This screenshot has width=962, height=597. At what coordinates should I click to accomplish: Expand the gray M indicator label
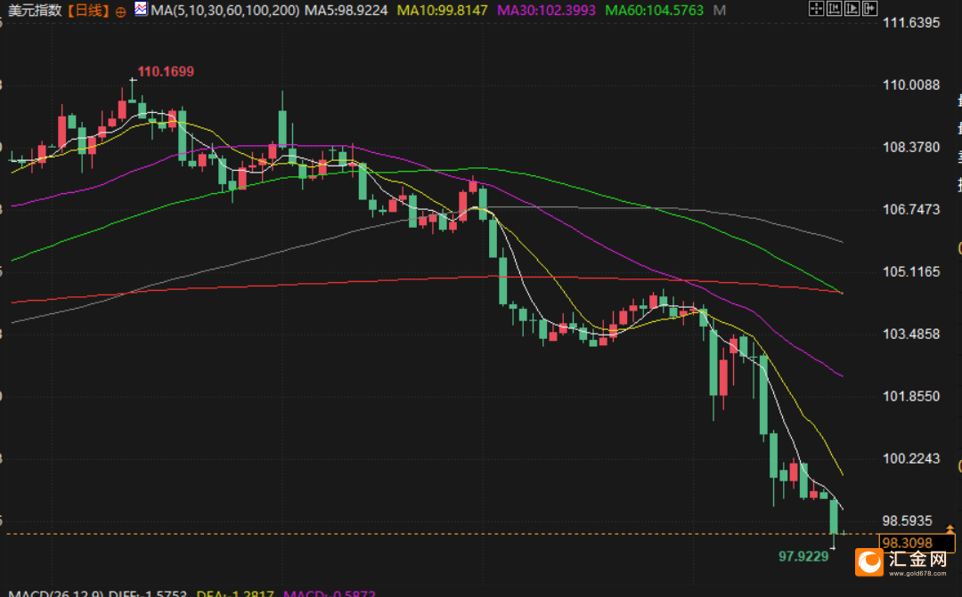click(x=720, y=11)
